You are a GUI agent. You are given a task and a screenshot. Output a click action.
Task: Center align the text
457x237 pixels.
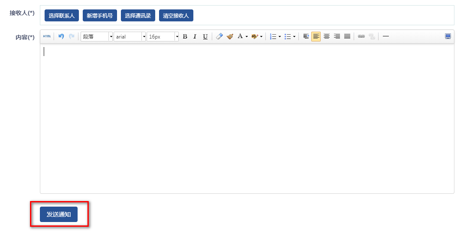click(326, 36)
